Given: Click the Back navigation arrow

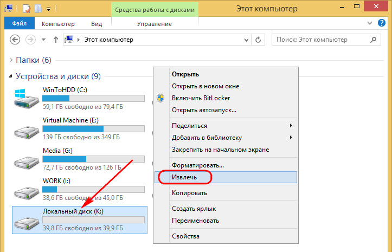Looking at the screenshot, I should pos(15,40).
